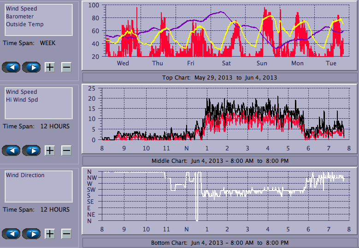Click Sun on the weekly chart axis
This screenshot has height=248, width=359.
(x=262, y=63)
